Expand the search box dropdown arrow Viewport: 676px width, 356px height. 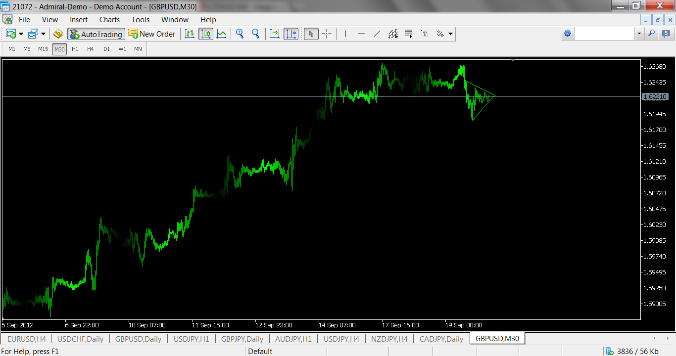(x=639, y=34)
